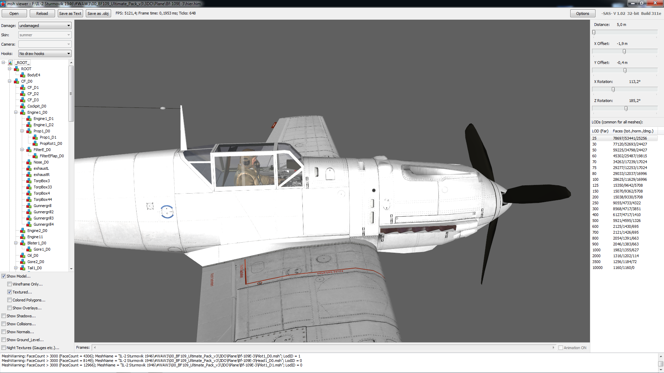Click the Oil_D0 mesh icon
The height and width of the screenshot is (373, 664).
click(22, 255)
